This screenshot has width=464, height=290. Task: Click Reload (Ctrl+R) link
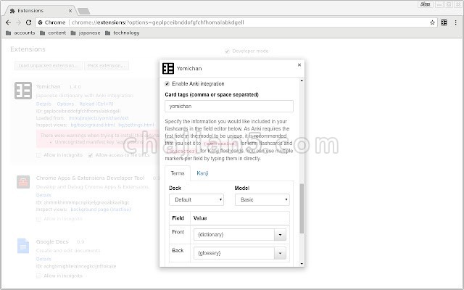pos(96,104)
